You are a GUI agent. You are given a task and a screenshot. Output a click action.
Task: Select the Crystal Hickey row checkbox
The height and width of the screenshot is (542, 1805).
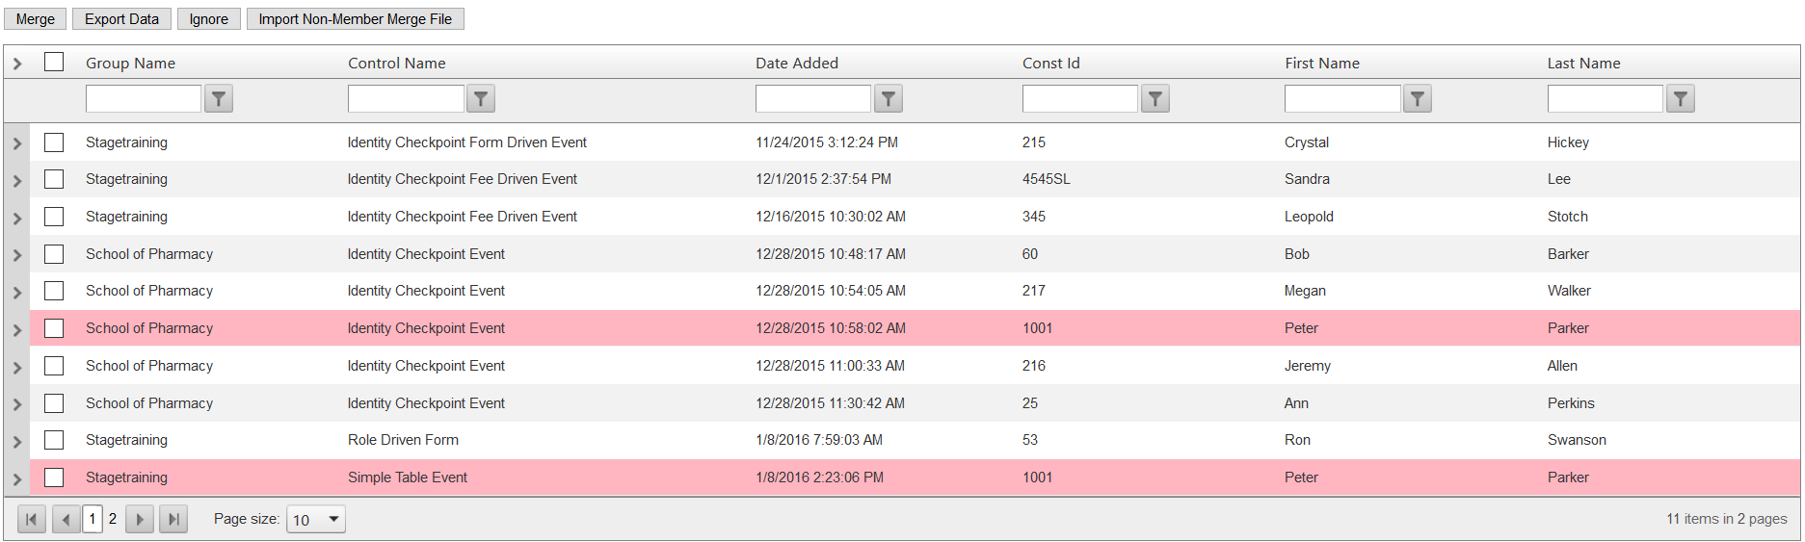pos(54,142)
